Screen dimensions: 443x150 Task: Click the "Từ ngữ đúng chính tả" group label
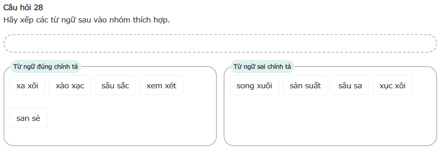46,67
